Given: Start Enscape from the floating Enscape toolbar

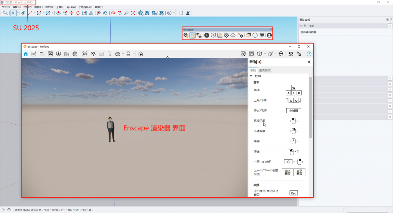Looking at the screenshot, I should pos(186,35).
